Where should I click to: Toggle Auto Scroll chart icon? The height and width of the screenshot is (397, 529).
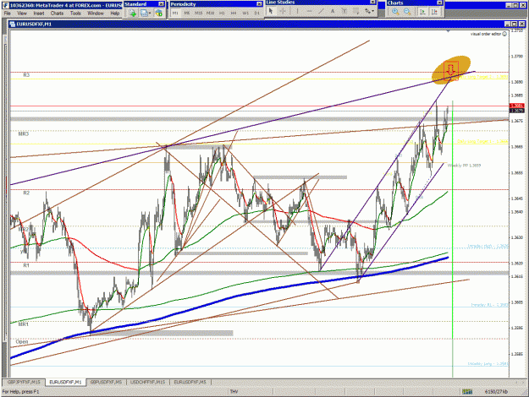point(422,12)
